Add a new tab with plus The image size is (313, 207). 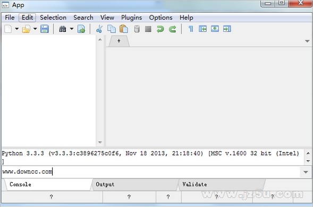pyautogui.click(x=119, y=41)
